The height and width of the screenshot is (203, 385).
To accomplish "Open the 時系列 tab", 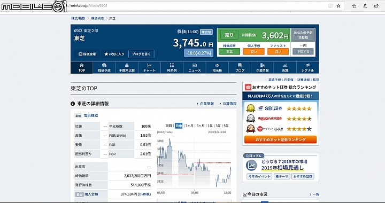I will (x=172, y=68).
